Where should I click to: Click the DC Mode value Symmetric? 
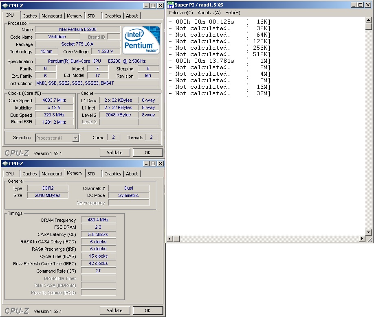point(129,196)
